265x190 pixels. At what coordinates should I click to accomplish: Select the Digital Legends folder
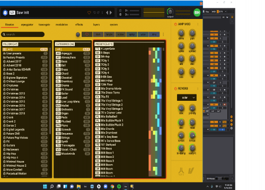click(25, 129)
